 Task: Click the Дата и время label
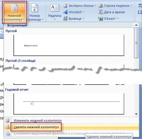[x=114, y=12]
